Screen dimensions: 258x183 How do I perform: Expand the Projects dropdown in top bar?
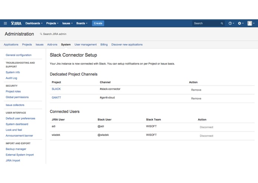click(x=52, y=23)
